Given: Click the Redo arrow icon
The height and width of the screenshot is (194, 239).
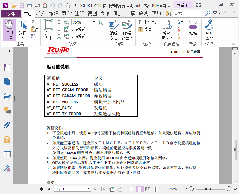Looking at the screenshot, I should tap(60, 5).
